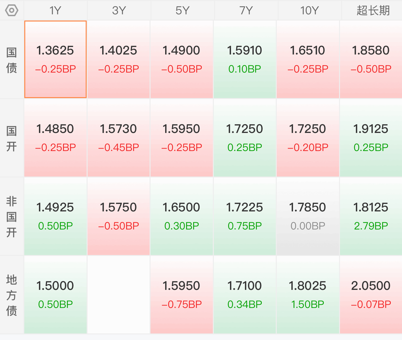The image size is (402, 340).
Task: Select the 非国开 row label
Action: [12, 216]
